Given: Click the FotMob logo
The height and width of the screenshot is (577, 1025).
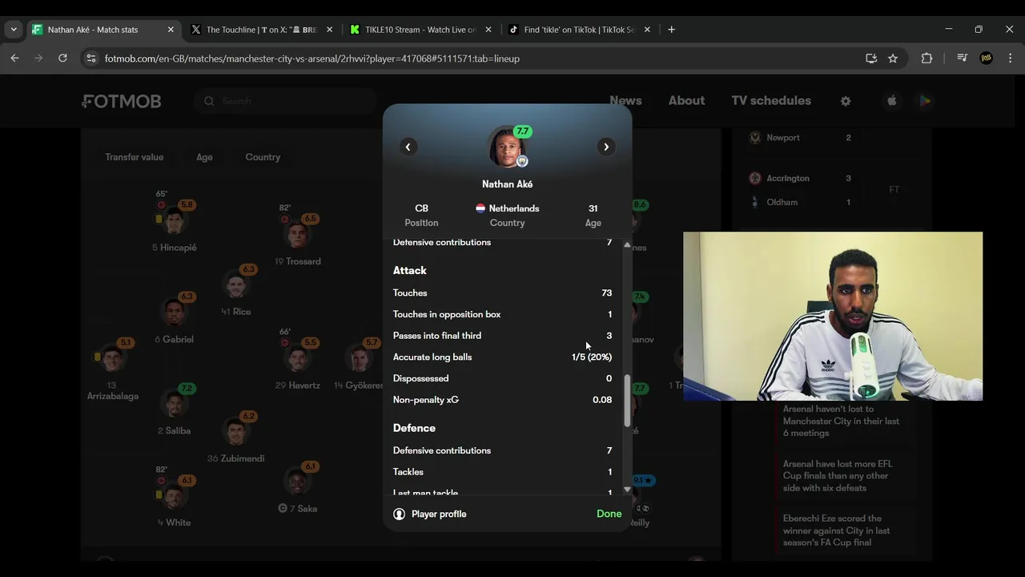Looking at the screenshot, I should (122, 101).
